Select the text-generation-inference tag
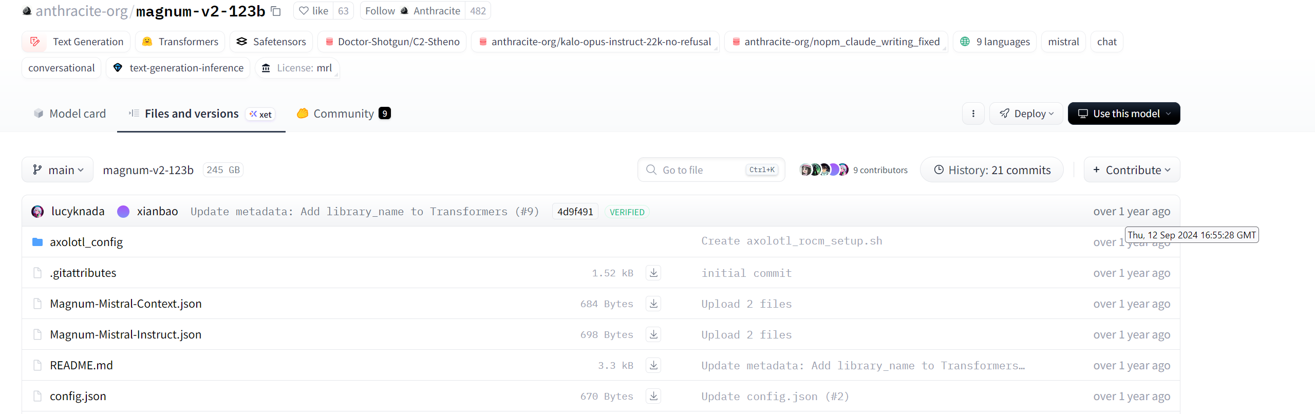 (178, 68)
